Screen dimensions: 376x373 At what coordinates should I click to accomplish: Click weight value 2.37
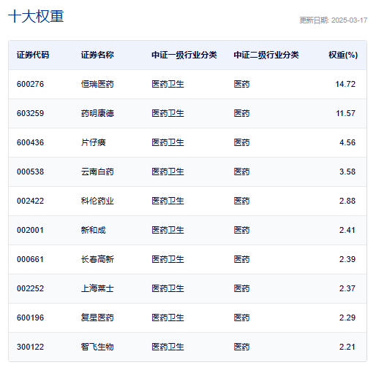pos(347,288)
